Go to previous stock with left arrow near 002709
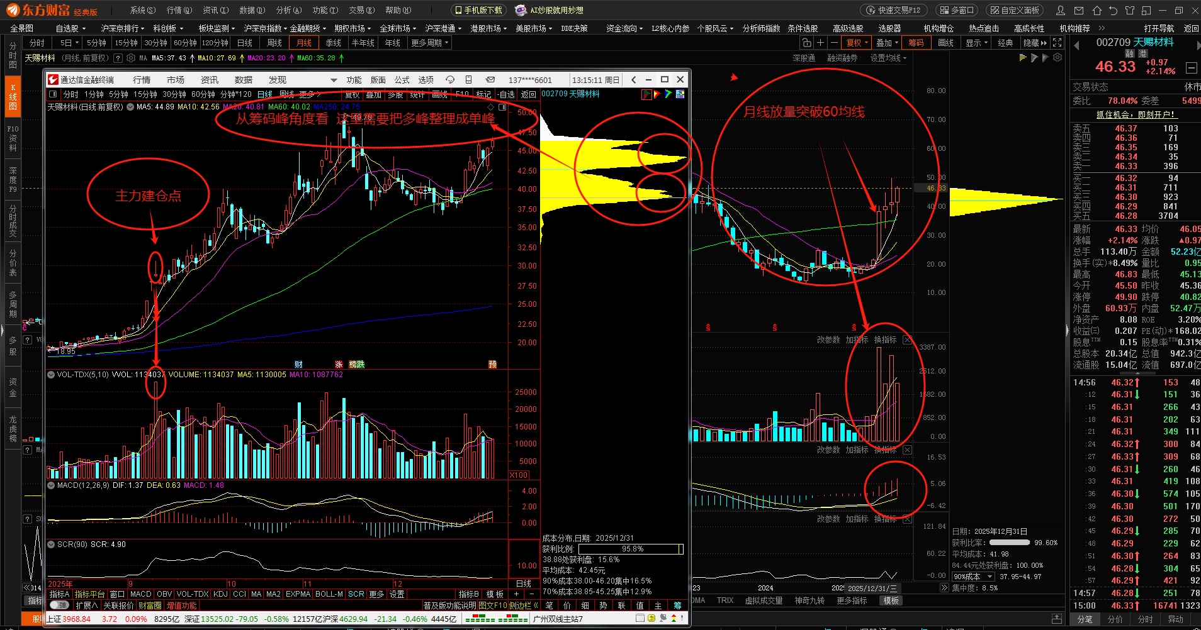 (x=1077, y=45)
